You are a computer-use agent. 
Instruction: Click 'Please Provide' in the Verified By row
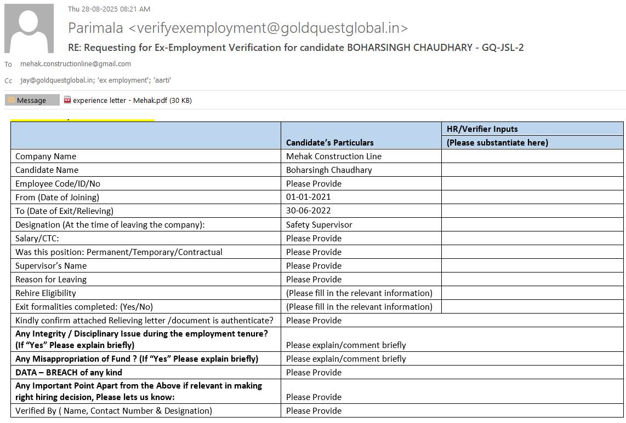tap(314, 410)
